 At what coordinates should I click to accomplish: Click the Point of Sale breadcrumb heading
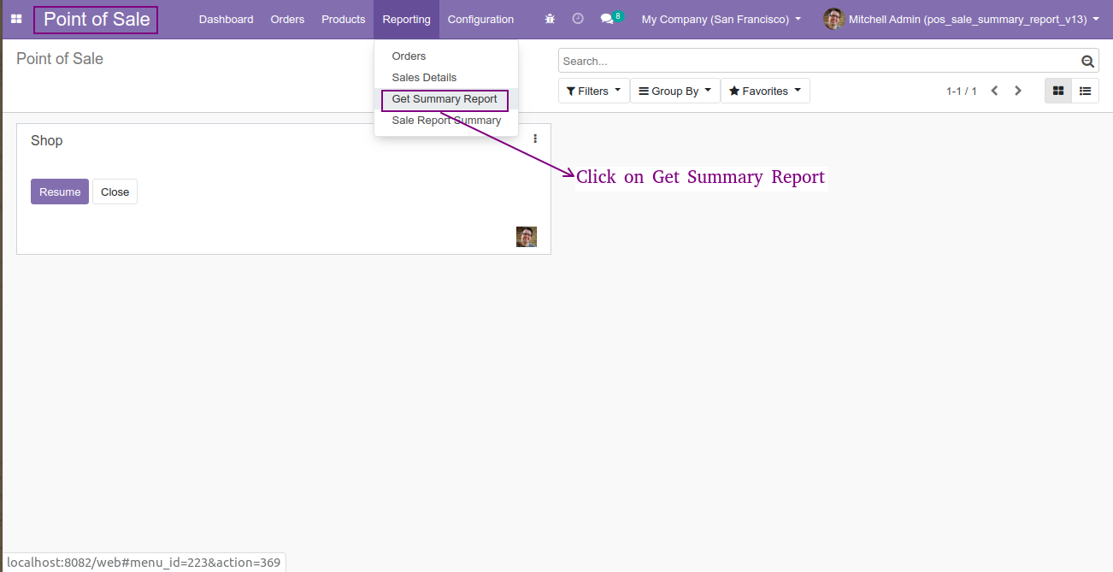[x=60, y=58]
